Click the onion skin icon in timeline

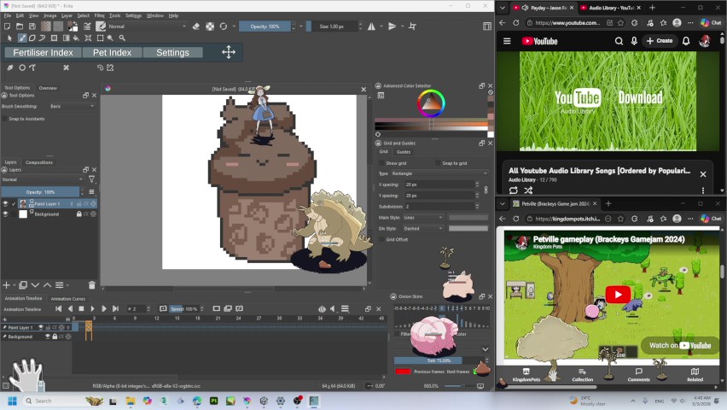(x=323, y=308)
